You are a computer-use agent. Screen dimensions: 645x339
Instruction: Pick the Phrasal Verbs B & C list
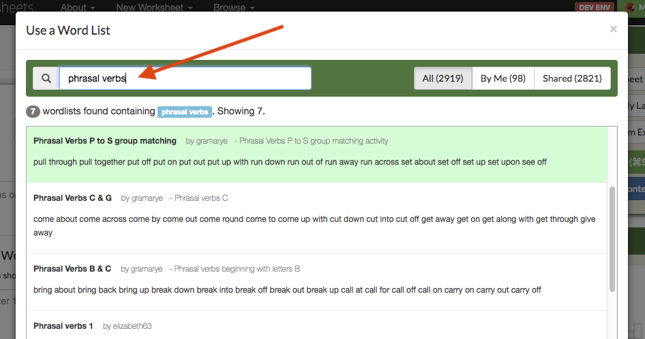coord(316,282)
